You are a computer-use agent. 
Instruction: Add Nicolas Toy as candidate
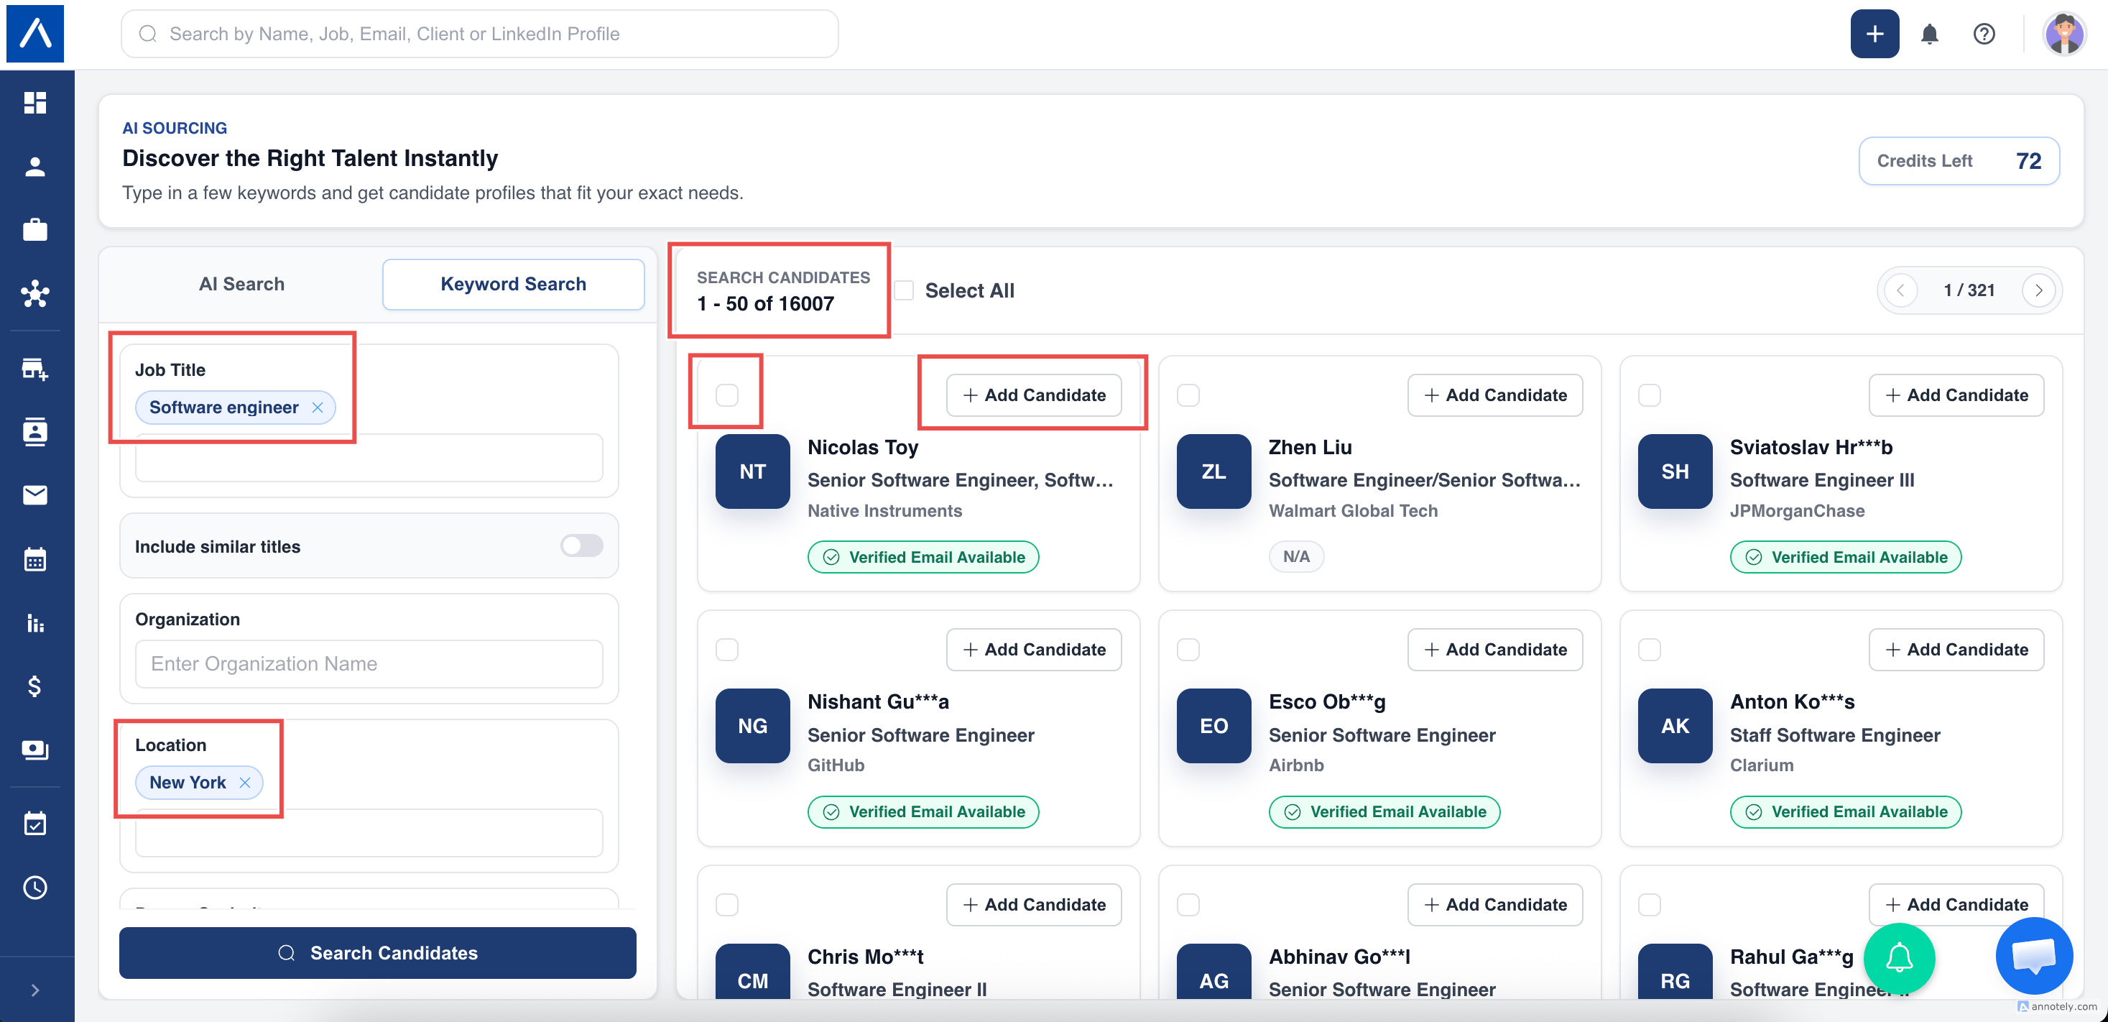pyautogui.click(x=1034, y=395)
